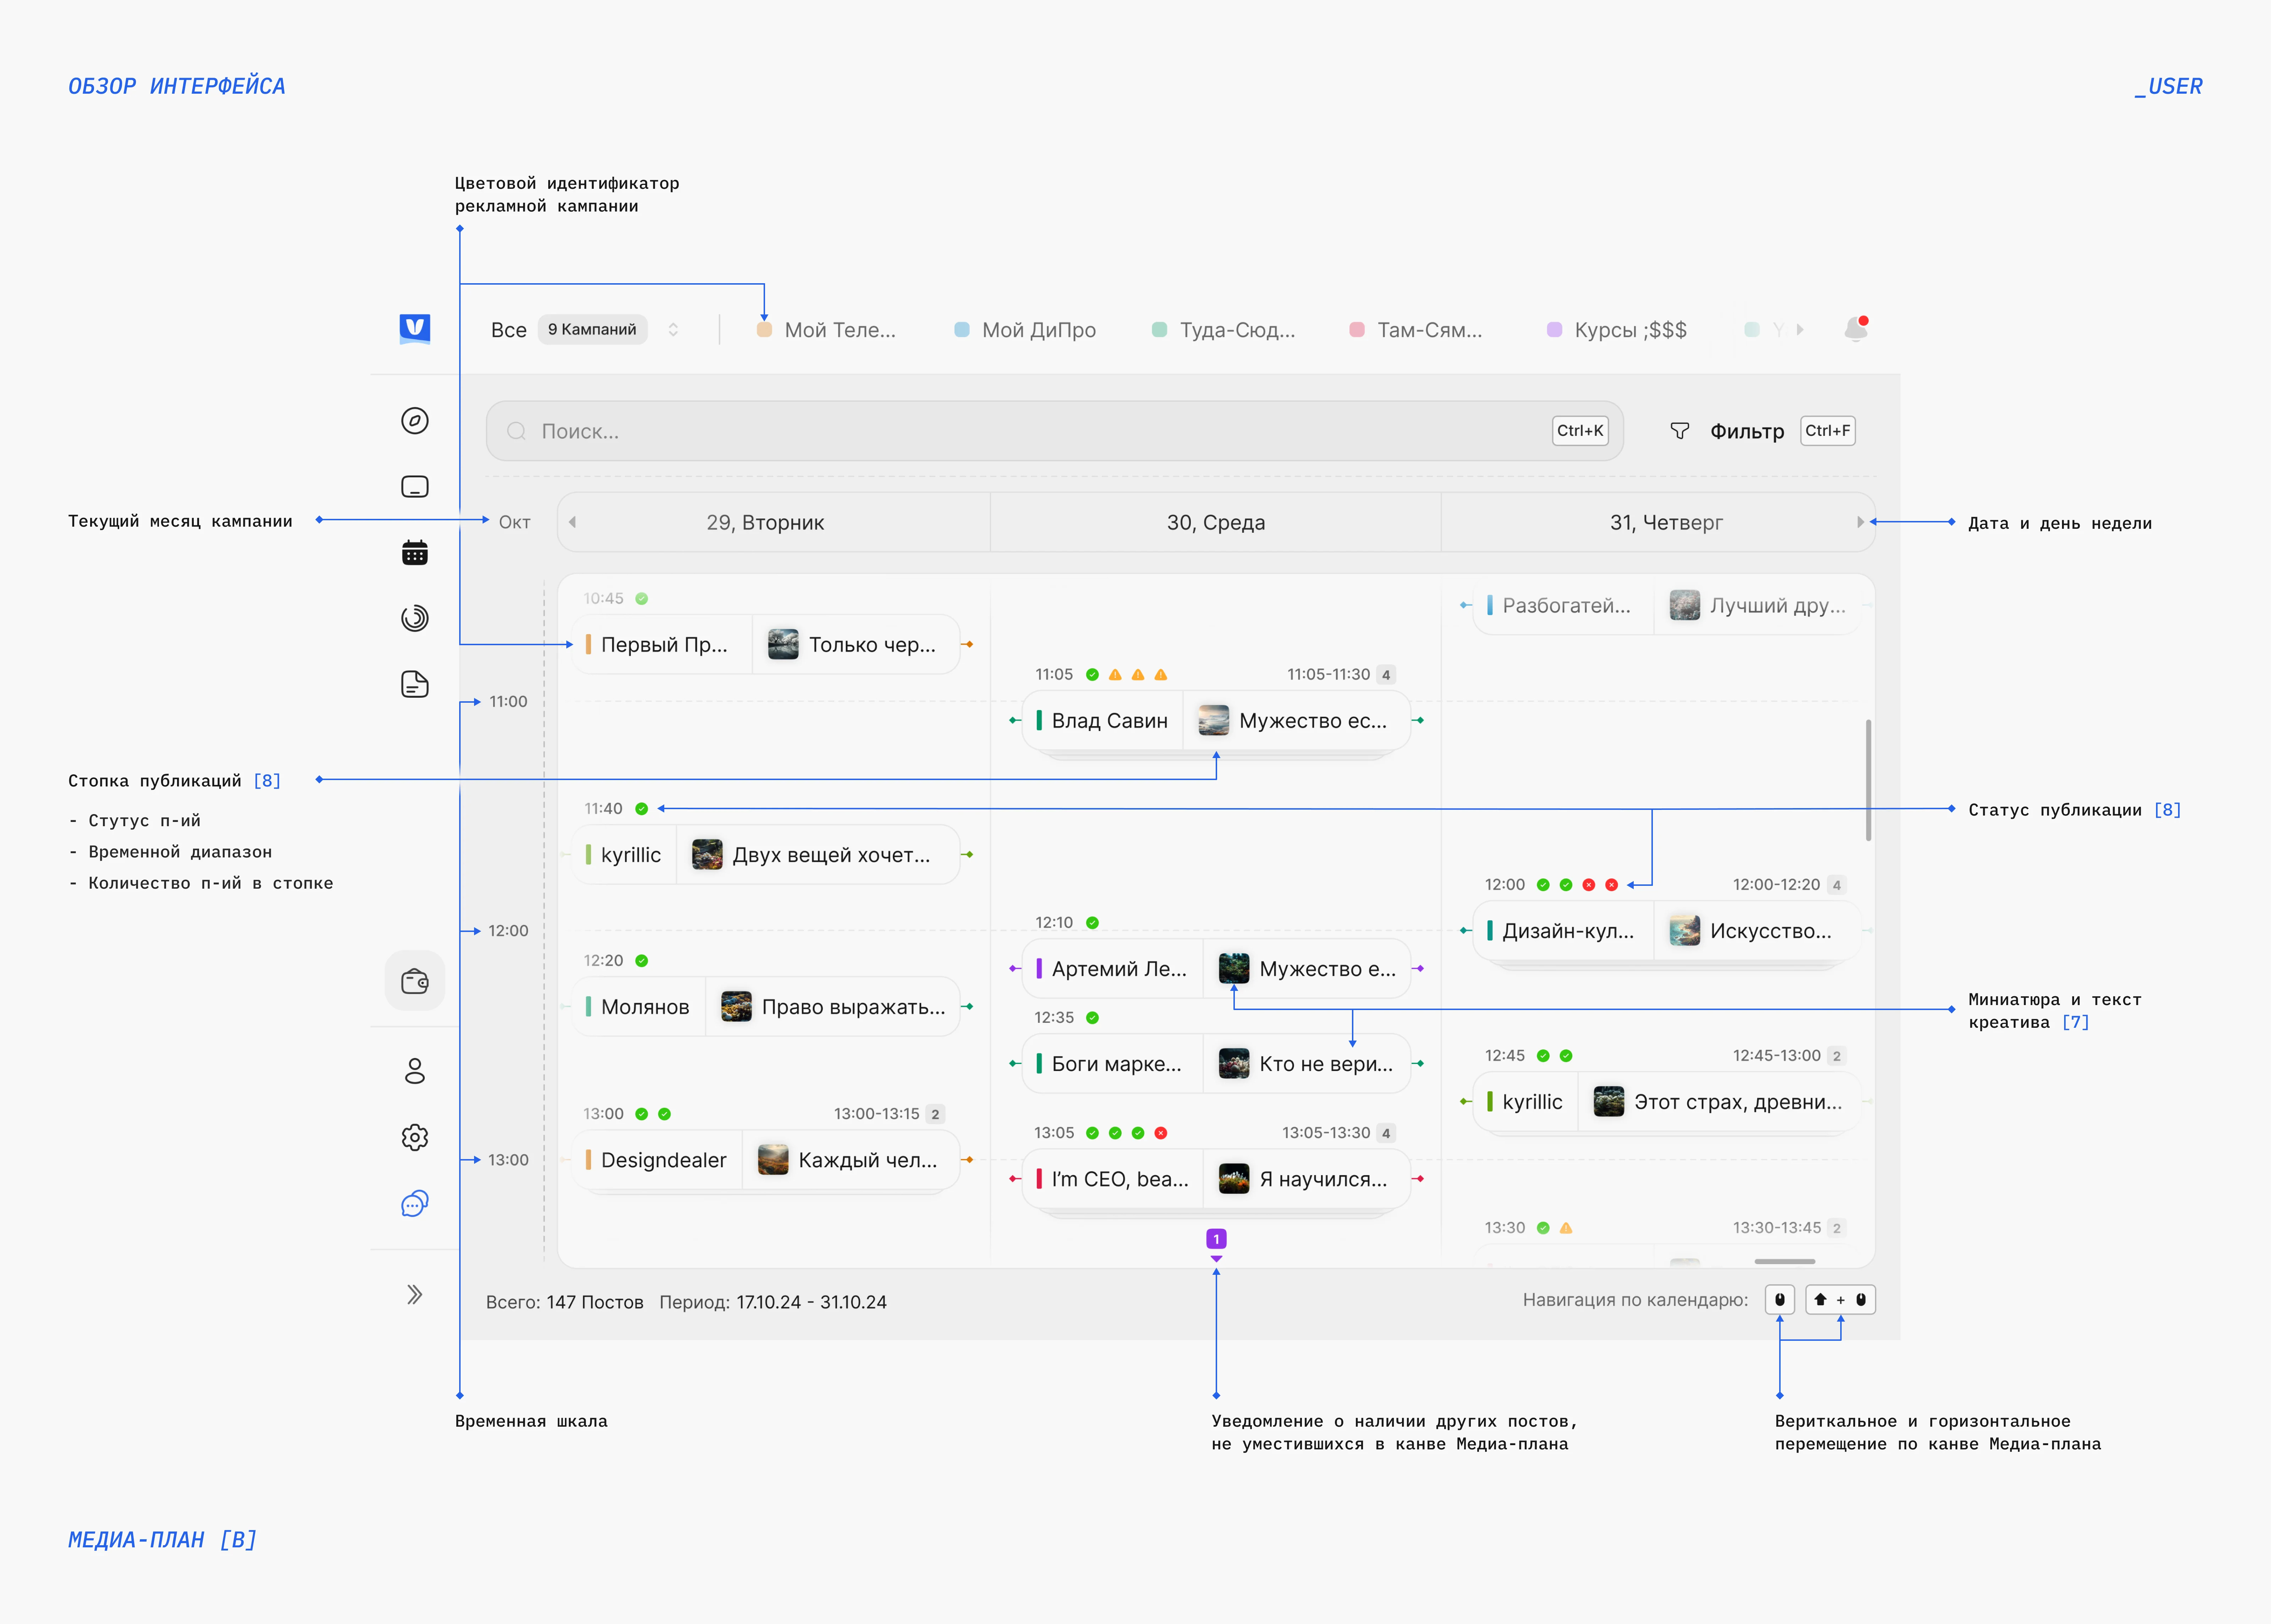Click the calendar media-plan icon in sidebar
2271x1624 pixels.
415,553
